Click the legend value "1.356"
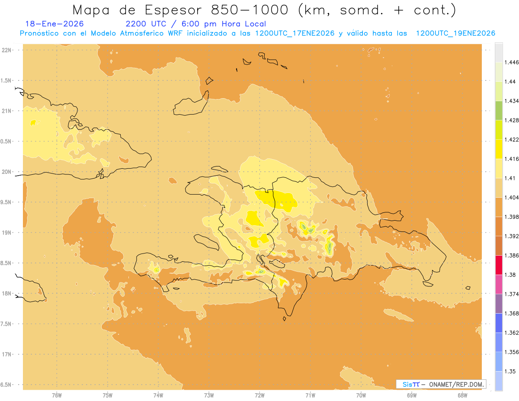 pos(512,352)
